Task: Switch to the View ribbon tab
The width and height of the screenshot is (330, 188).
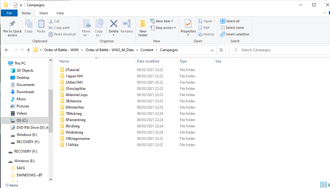Action: tap(60, 13)
